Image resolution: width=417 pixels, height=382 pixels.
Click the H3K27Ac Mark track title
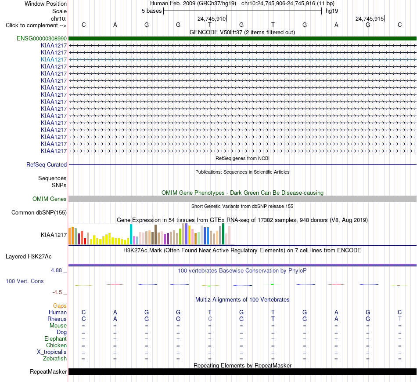tap(242, 251)
